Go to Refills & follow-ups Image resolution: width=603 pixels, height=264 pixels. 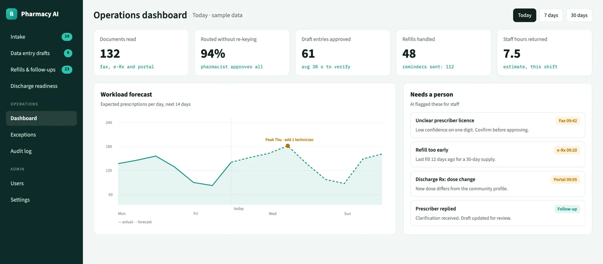point(41,69)
